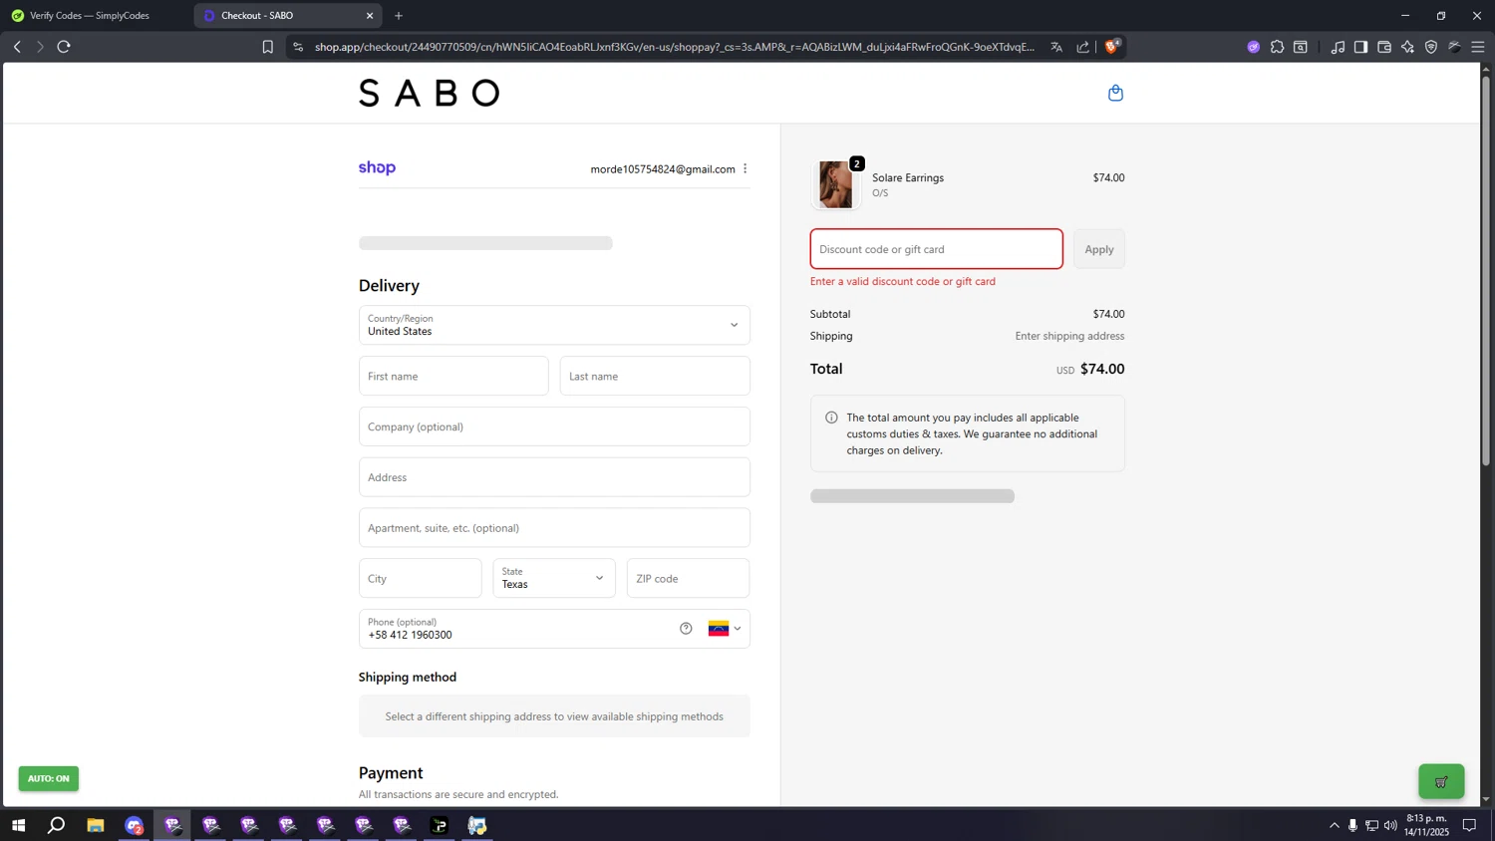Toggle the browser sidebar panel icon
Screen dimensions: 1495x841
click(x=1360, y=47)
